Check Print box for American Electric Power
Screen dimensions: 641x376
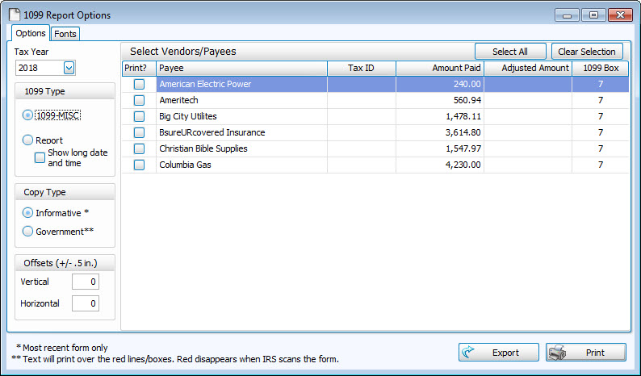[x=139, y=84]
